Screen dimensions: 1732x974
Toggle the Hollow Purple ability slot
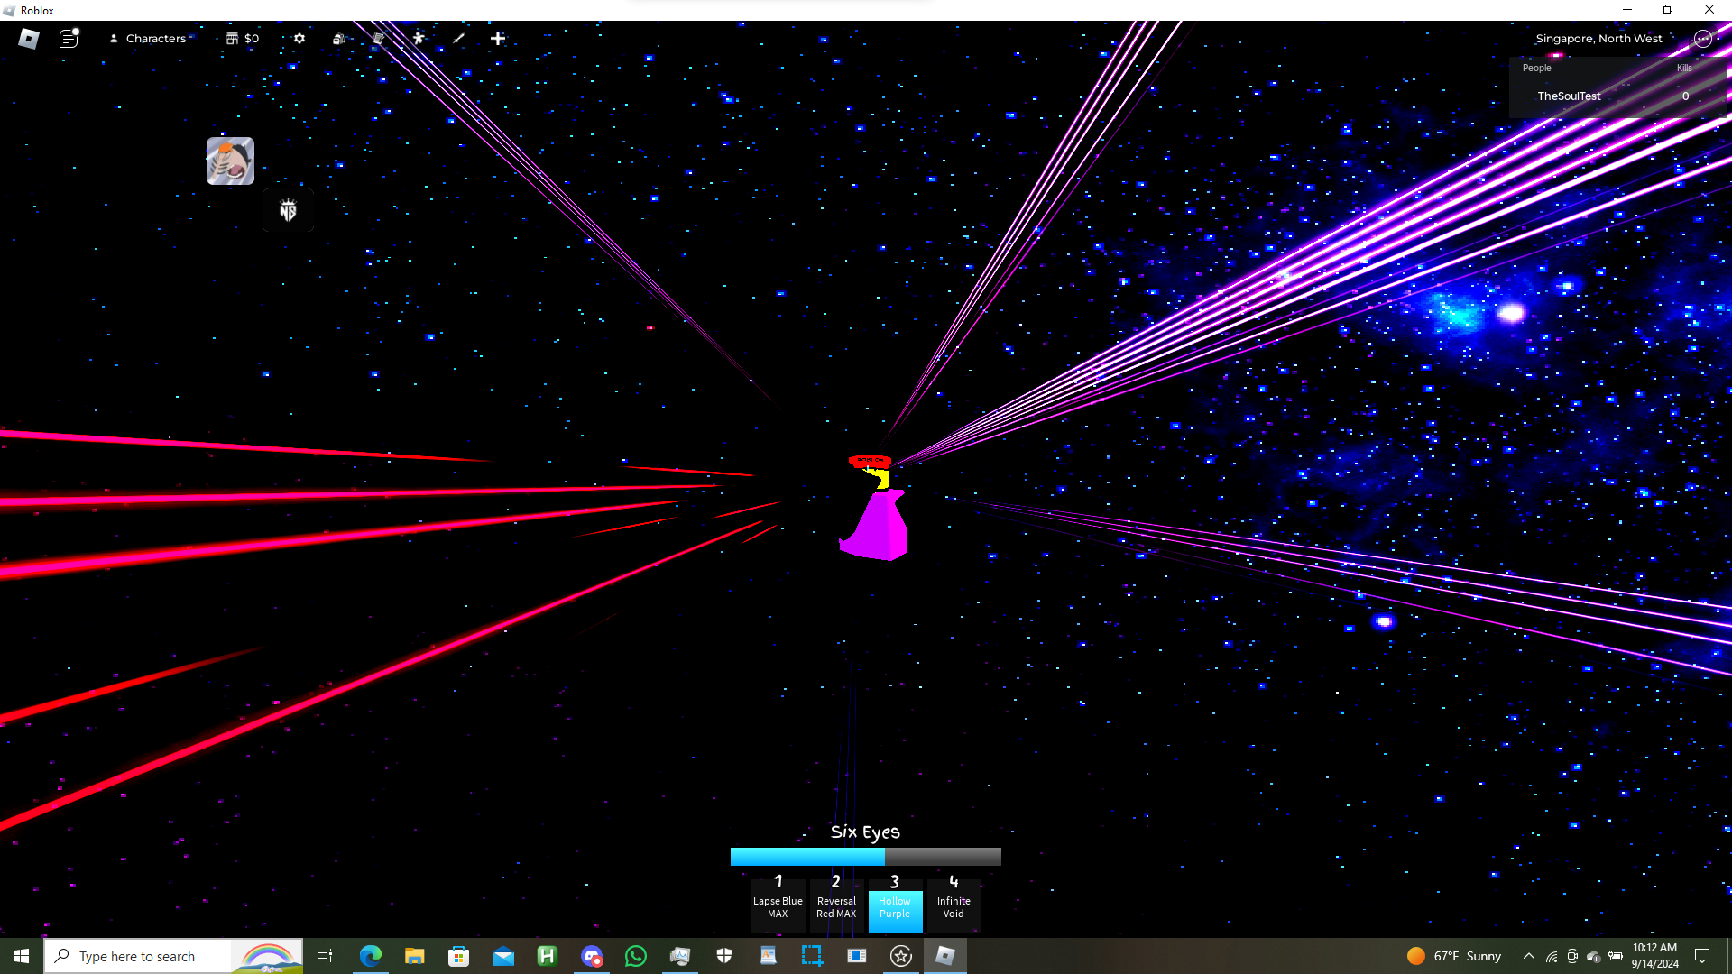(x=895, y=906)
